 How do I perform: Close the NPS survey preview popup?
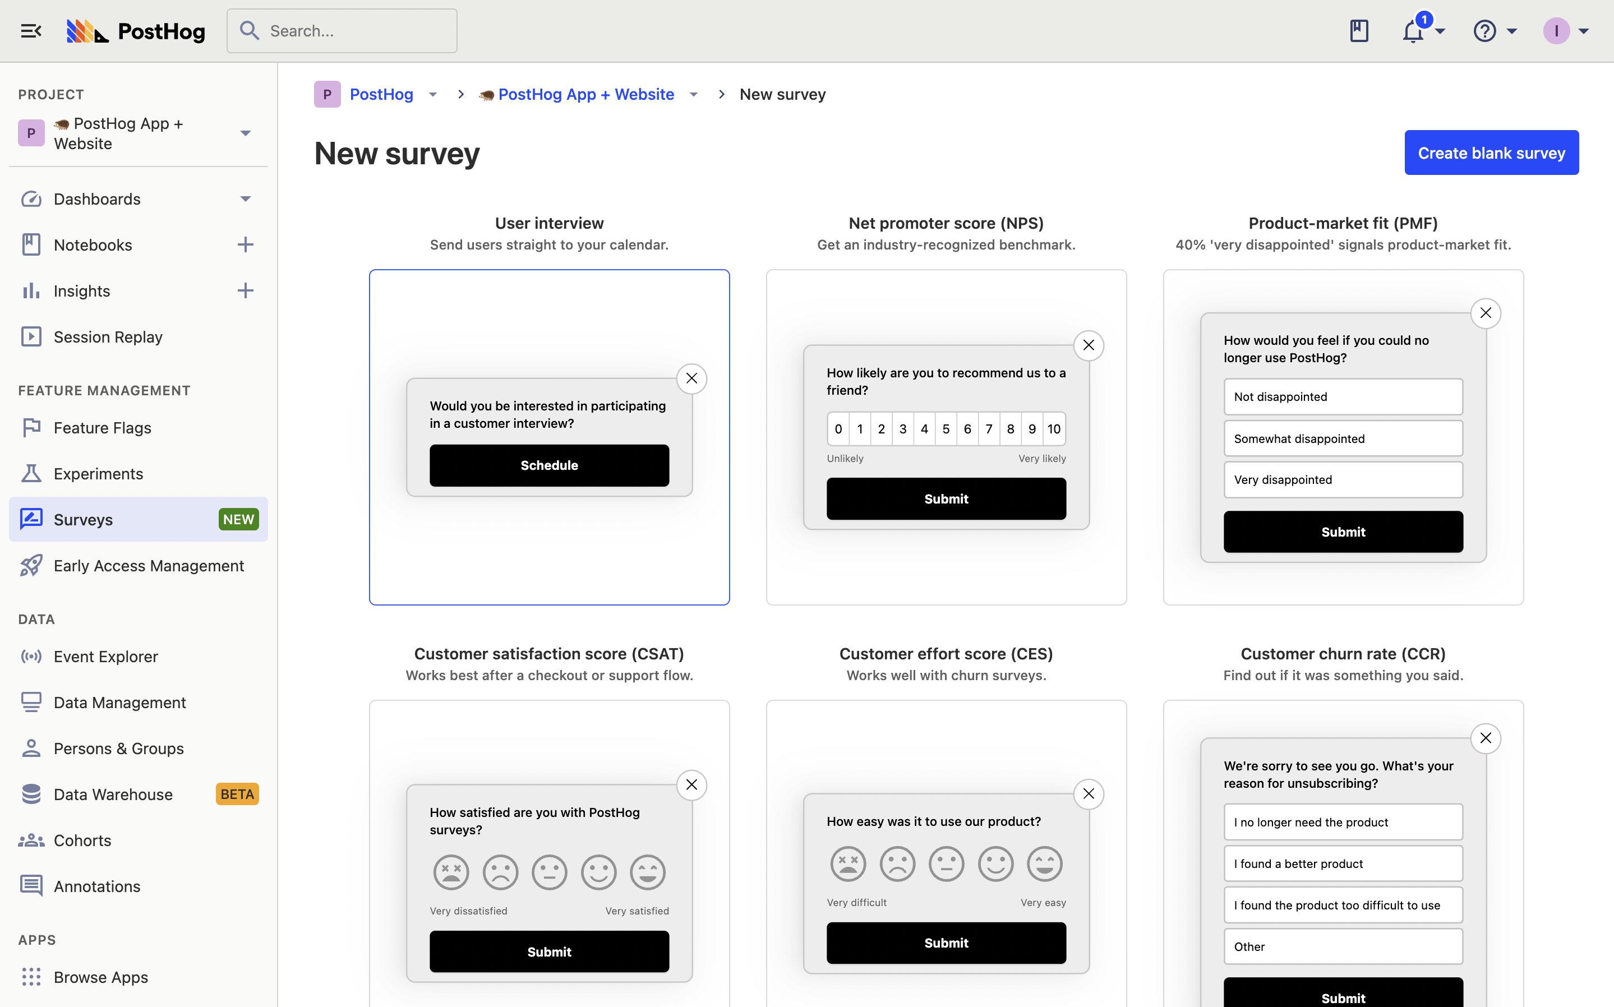tap(1089, 345)
